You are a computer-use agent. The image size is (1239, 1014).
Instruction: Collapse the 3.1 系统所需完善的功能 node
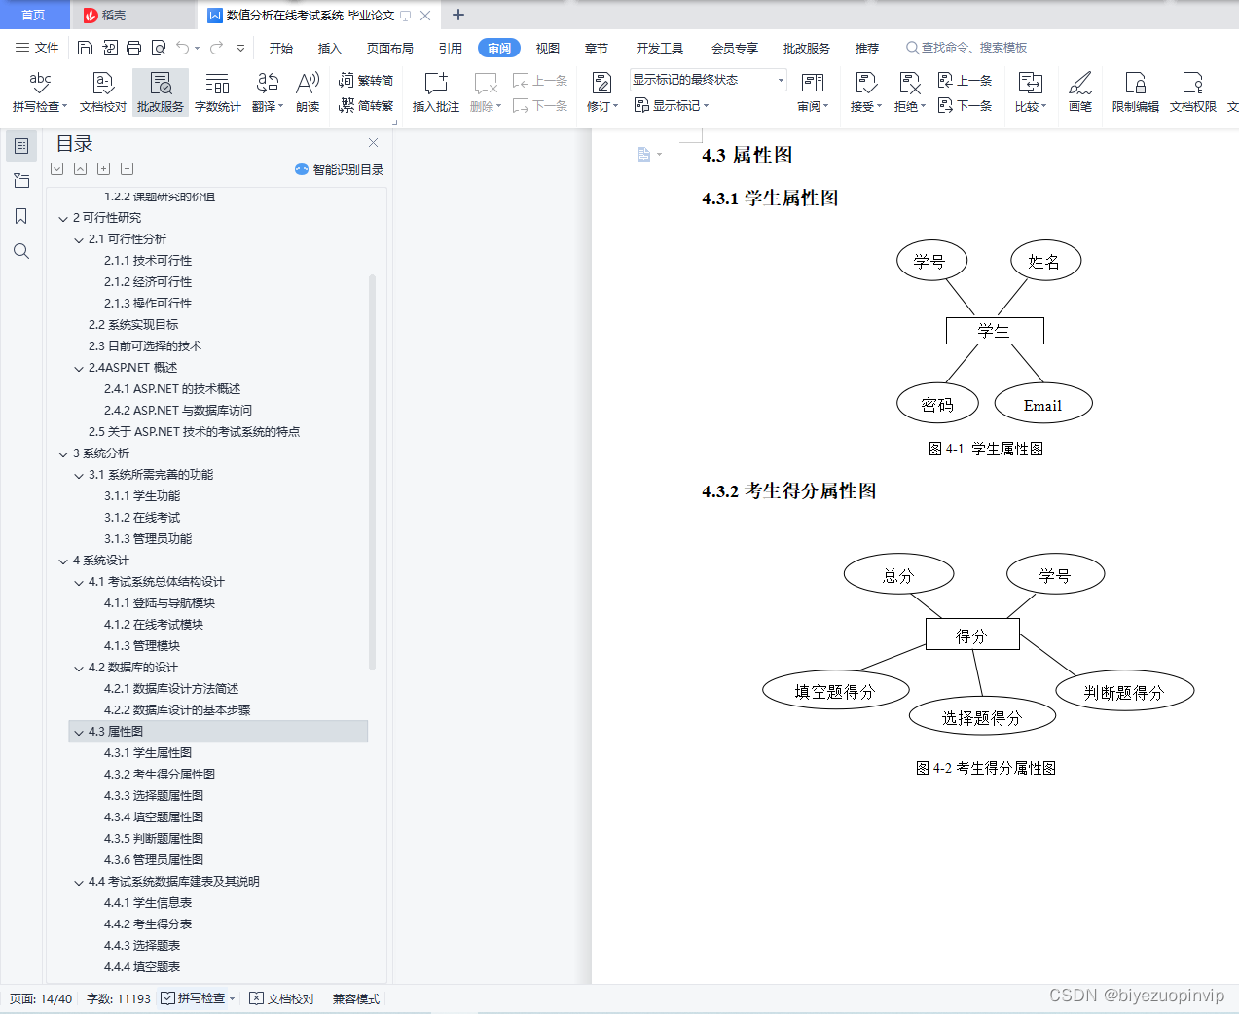79,475
